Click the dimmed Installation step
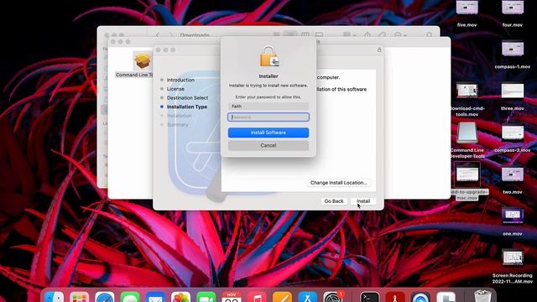Screen dimensions: 537x302 (179, 116)
